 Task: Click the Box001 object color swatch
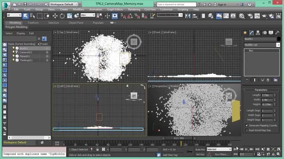coord(279,39)
